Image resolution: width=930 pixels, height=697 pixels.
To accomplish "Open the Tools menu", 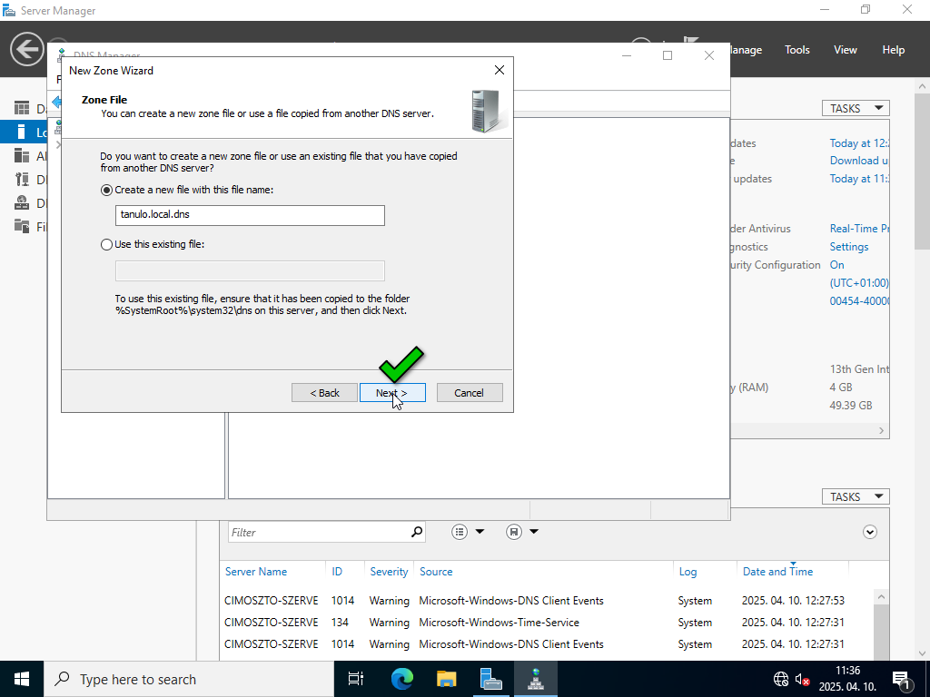I will (x=796, y=50).
